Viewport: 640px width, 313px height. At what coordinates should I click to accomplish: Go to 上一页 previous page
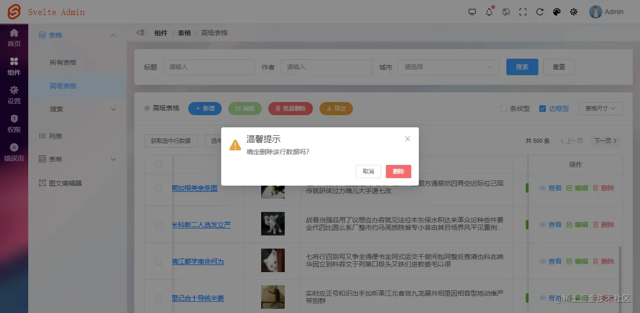(571, 141)
